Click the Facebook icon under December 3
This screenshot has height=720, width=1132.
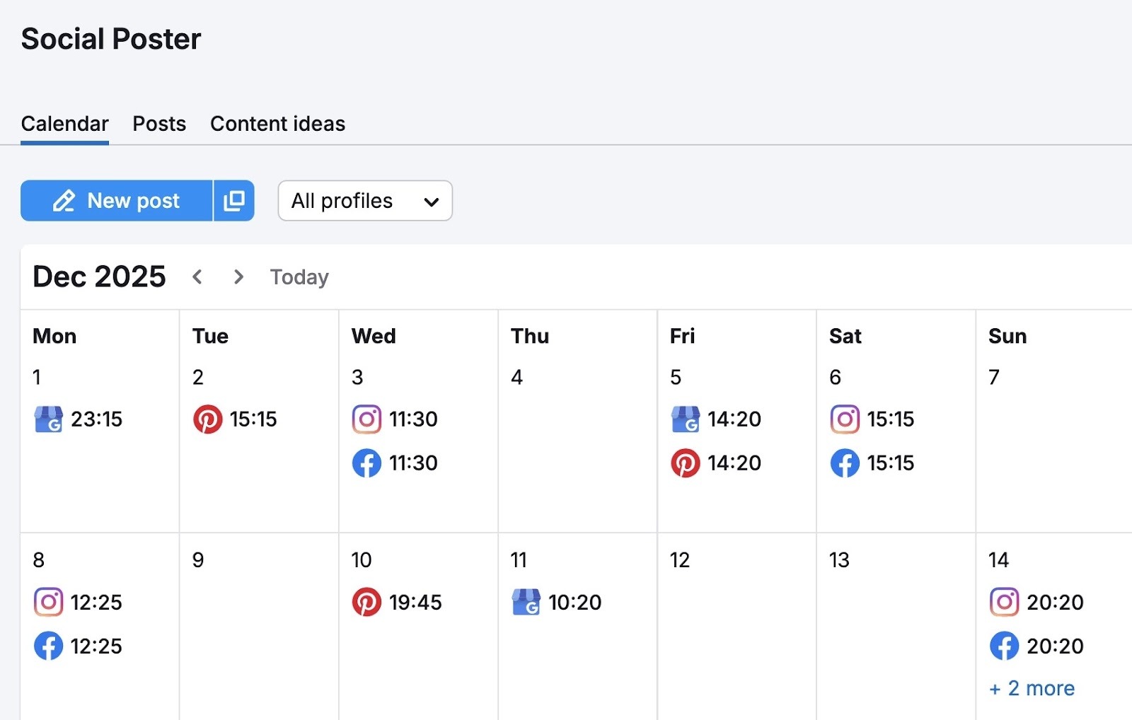[367, 463]
